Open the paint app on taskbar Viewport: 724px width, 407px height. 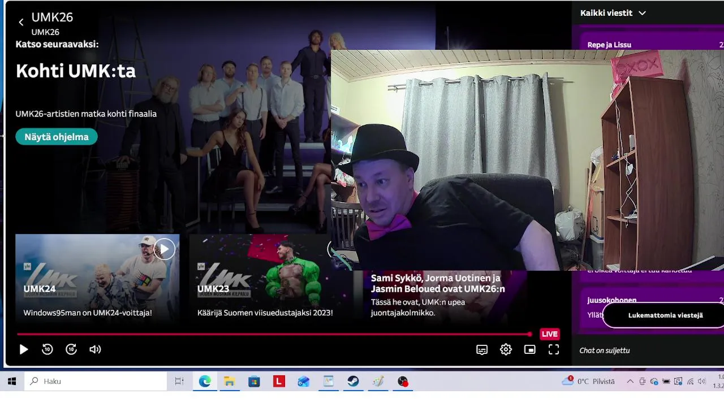coord(378,382)
